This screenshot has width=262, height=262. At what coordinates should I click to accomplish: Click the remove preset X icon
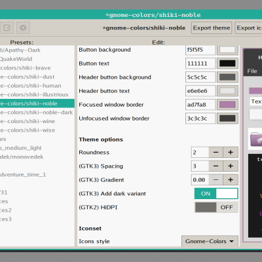point(23,28)
